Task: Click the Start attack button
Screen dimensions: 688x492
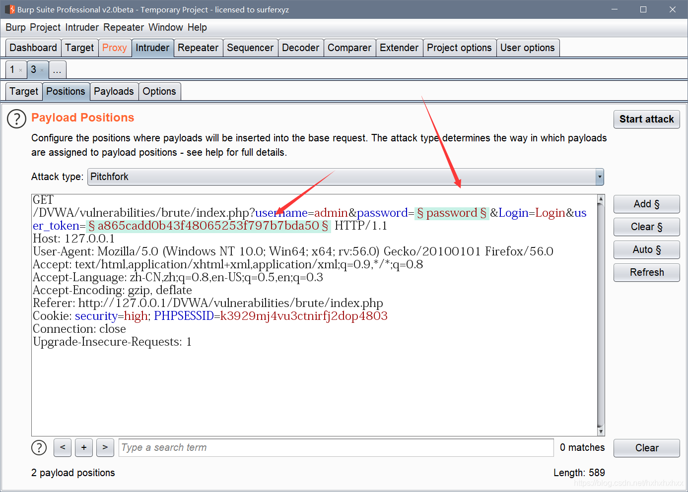Action: point(646,119)
